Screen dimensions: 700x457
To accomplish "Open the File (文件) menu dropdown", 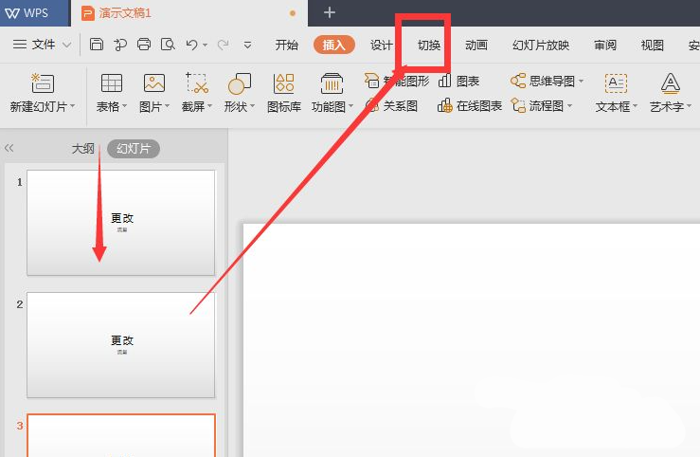I will [x=44, y=45].
